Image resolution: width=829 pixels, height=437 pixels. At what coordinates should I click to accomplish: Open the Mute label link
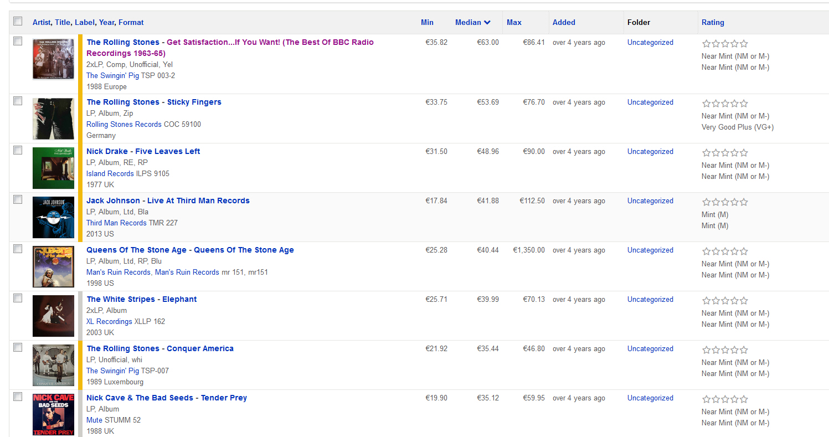[x=94, y=420]
